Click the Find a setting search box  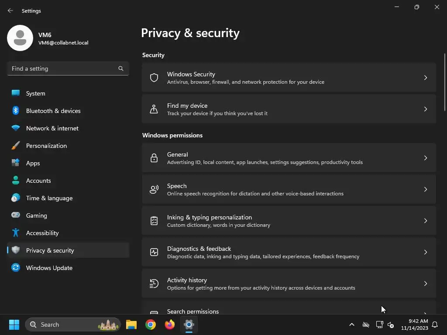[x=63, y=68]
